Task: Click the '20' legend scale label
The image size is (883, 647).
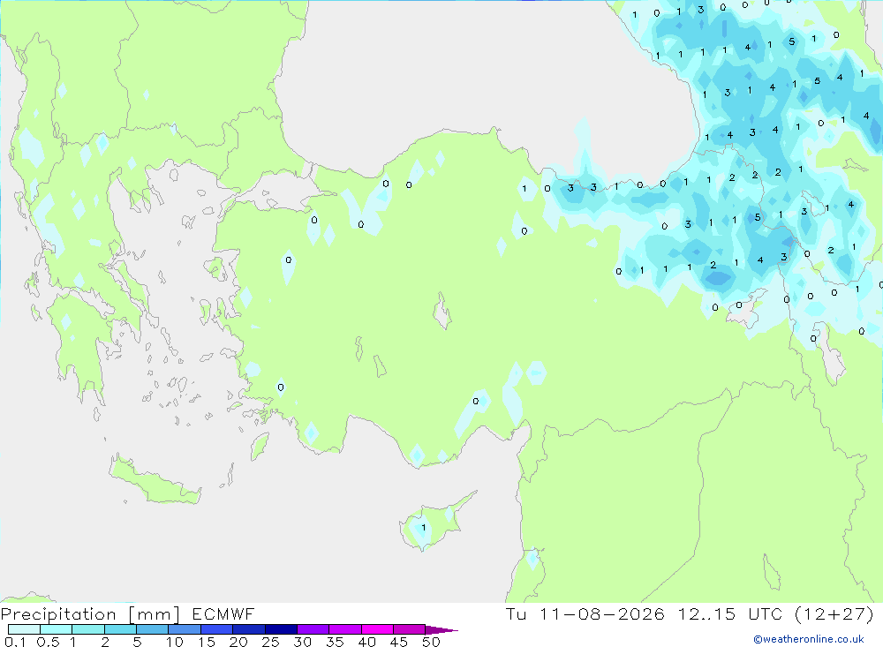Action: click(238, 642)
